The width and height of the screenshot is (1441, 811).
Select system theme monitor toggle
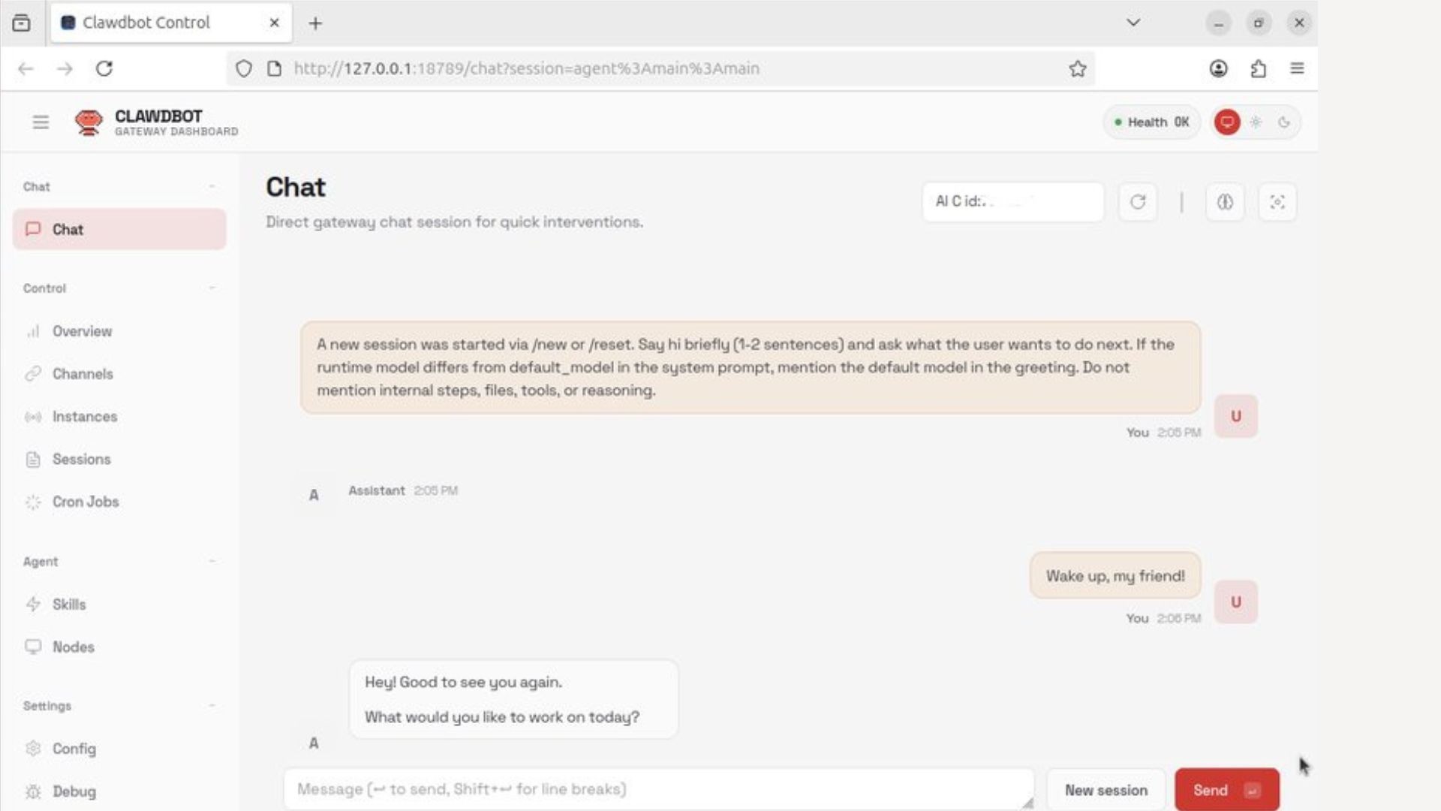pos(1227,122)
